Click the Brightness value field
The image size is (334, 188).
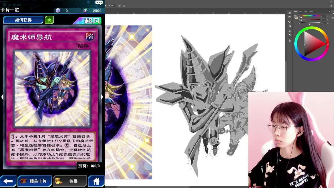click(x=323, y=23)
